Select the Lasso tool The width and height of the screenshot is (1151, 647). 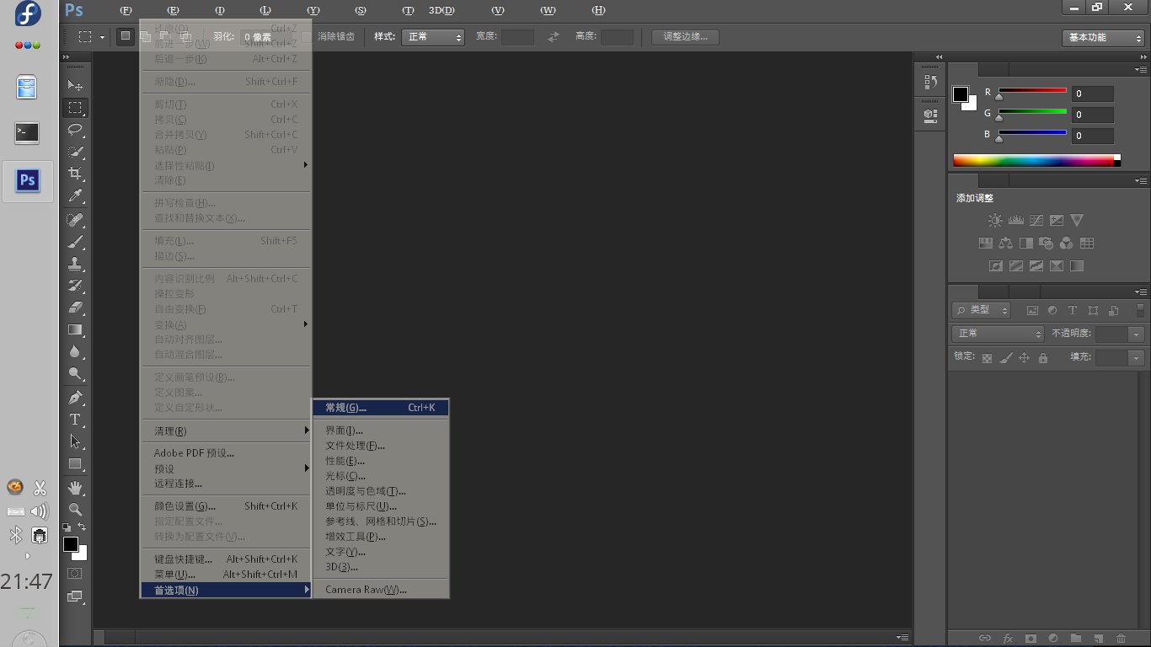tap(75, 130)
